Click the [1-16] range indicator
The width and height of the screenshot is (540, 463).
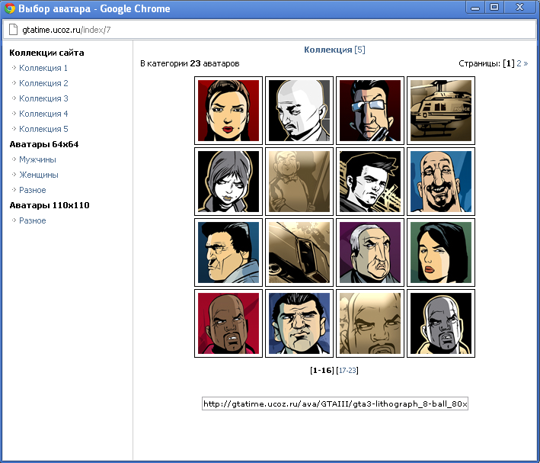[x=322, y=370]
